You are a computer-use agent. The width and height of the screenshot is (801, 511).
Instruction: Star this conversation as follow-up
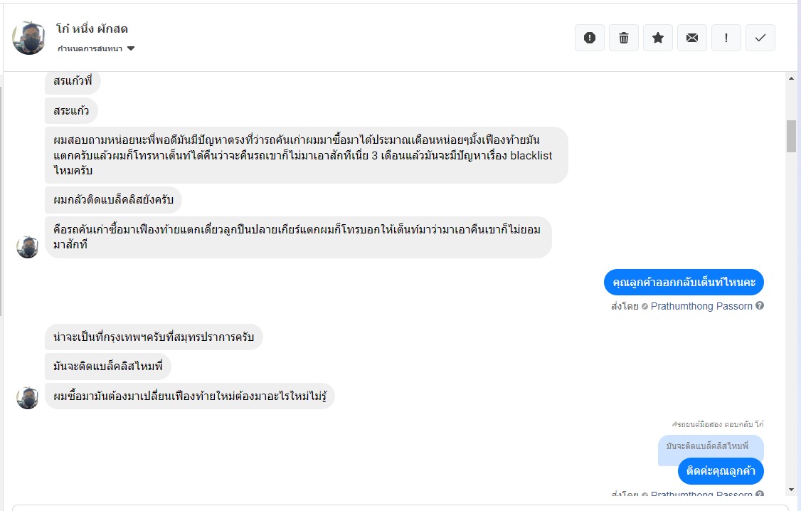pyautogui.click(x=658, y=38)
